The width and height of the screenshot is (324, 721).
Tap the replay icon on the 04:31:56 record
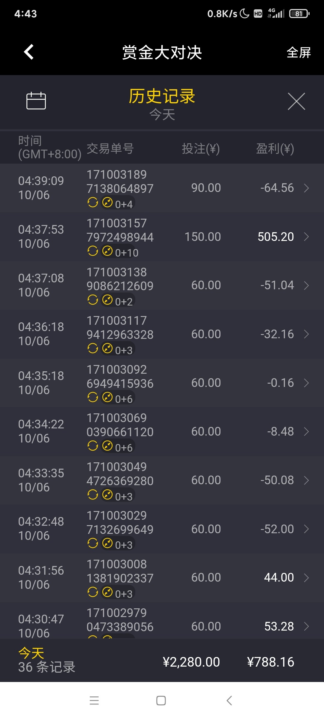click(x=93, y=592)
